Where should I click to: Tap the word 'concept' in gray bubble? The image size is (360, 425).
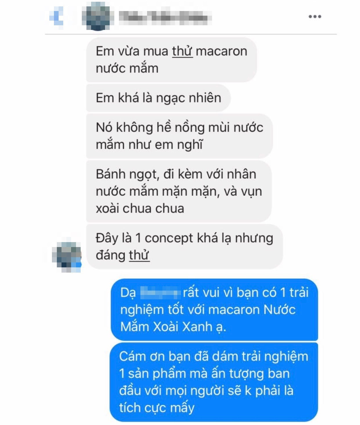click(x=169, y=239)
